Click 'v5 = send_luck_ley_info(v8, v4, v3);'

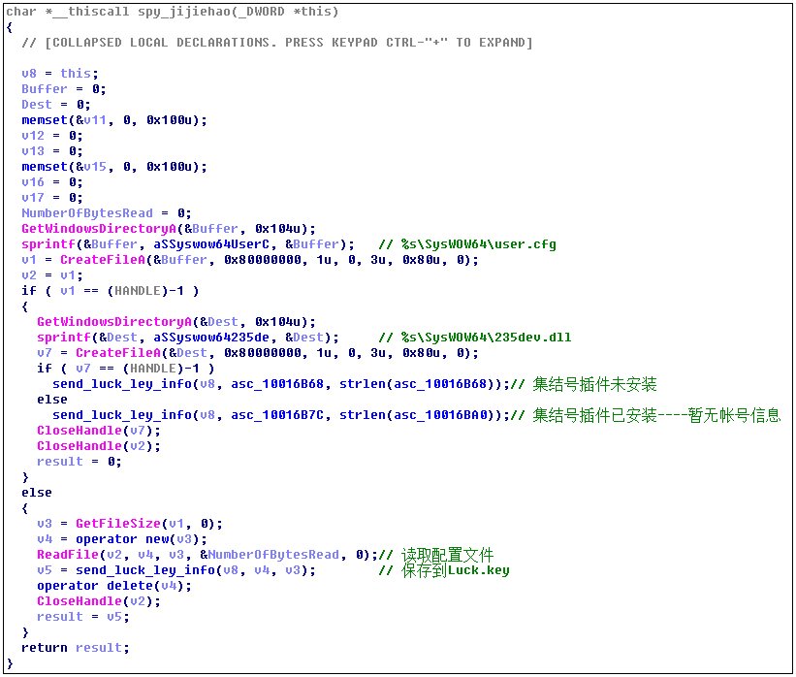(x=176, y=570)
